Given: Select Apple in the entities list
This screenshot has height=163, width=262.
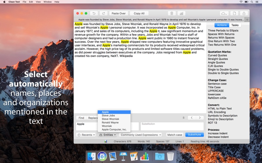Looking at the screenshot, I should click(x=114, y=112).
